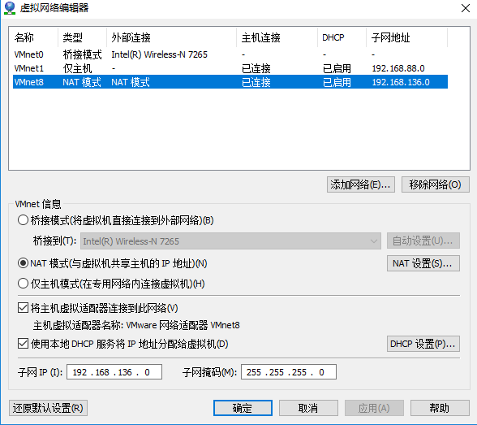Click the 添加网络(E)... button
Screen dimensions: 477x425
[361, 184]
